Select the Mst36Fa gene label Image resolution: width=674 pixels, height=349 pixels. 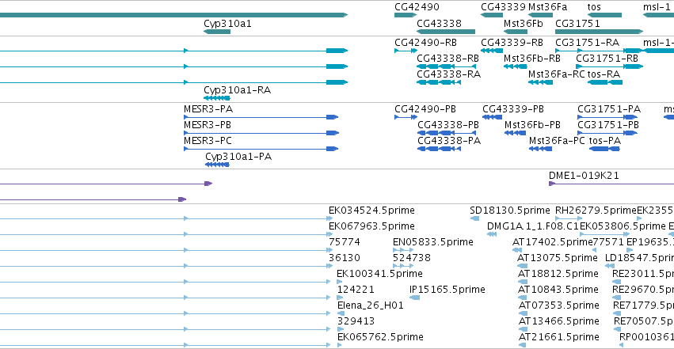tap(547, 7)
